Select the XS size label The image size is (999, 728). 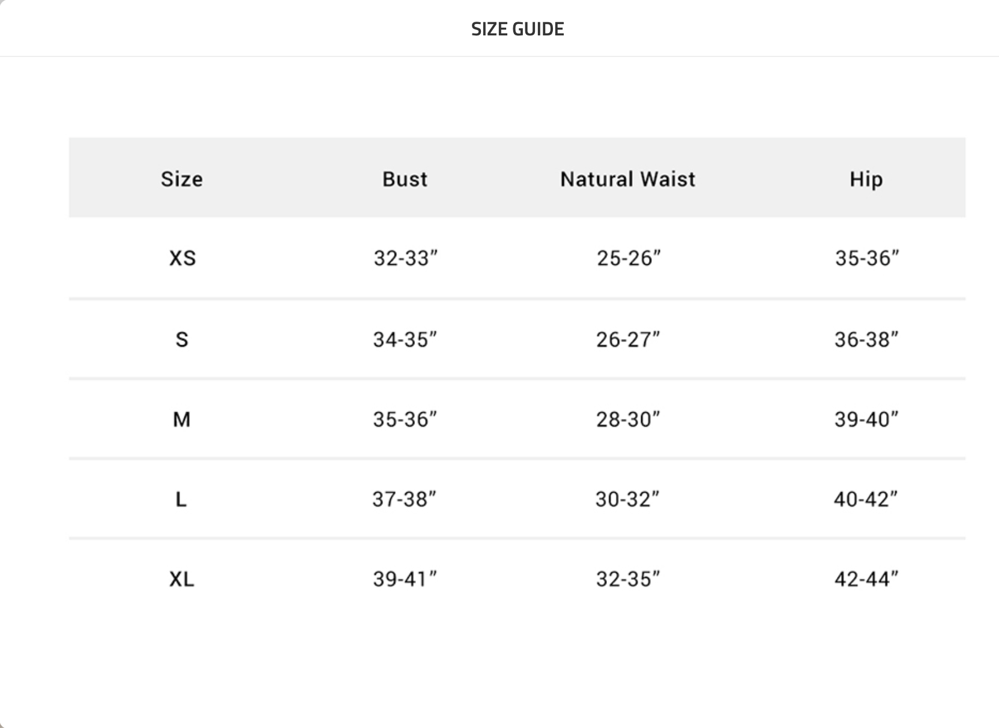[183, 258]
